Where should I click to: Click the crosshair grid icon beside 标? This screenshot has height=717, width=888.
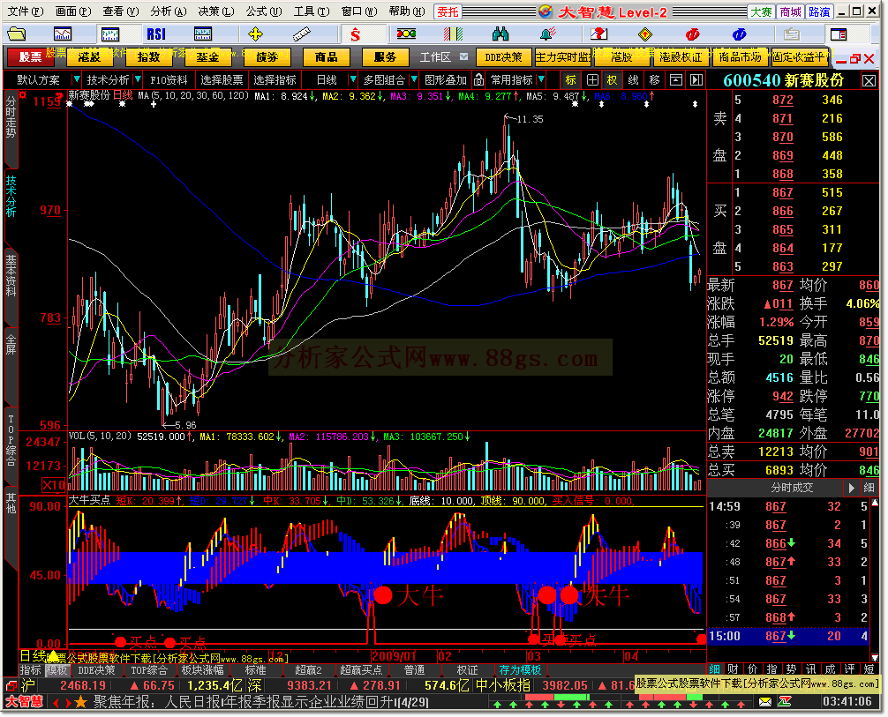coord(592,79)
